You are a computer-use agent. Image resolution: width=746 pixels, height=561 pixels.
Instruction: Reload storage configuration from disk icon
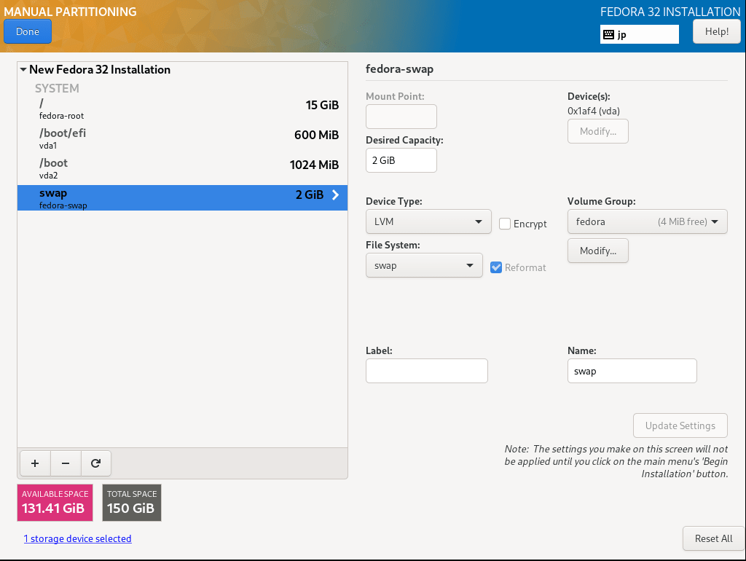coord(95,463)
